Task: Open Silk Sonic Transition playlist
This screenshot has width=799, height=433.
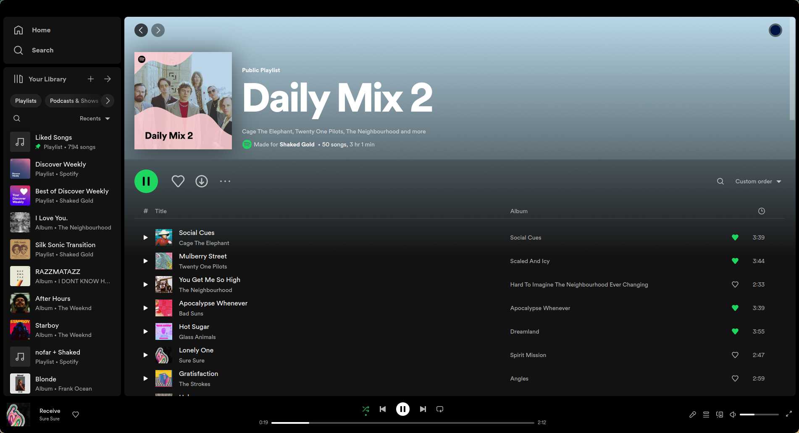Action: (62, 249)
